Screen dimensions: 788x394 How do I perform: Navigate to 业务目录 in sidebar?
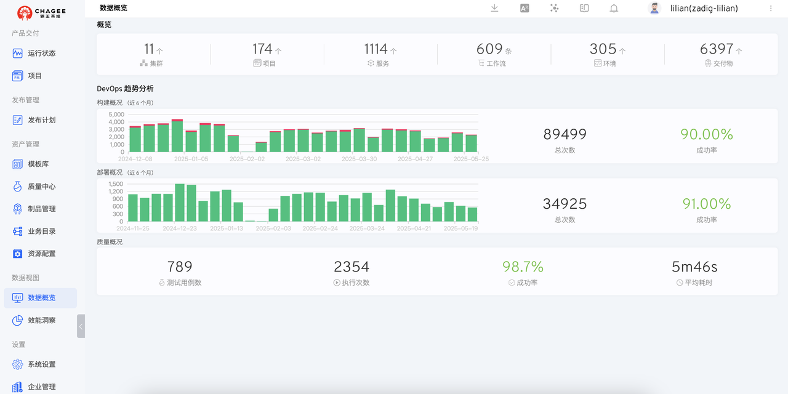(x=41, y=231)
